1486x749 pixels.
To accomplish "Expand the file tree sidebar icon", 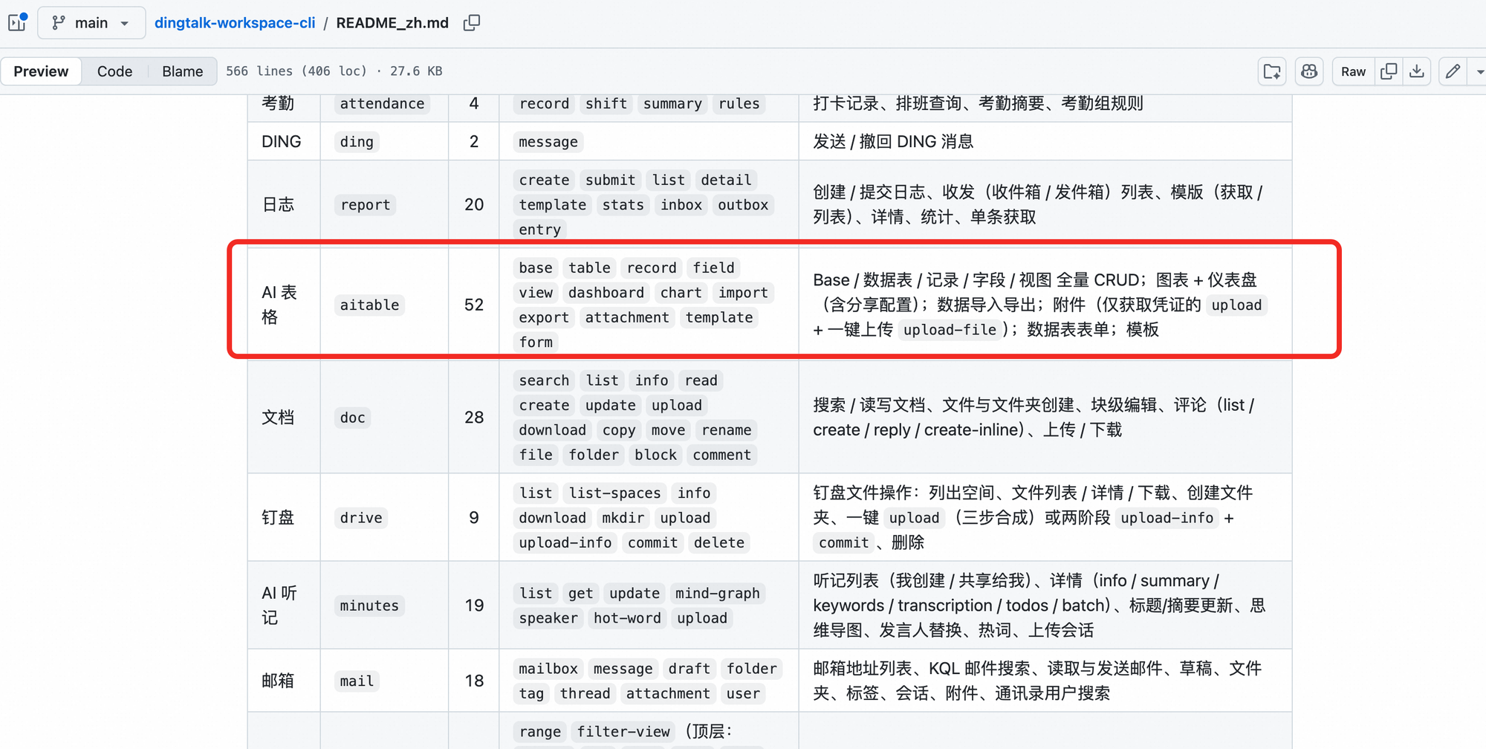I will (x=18, y=22).
